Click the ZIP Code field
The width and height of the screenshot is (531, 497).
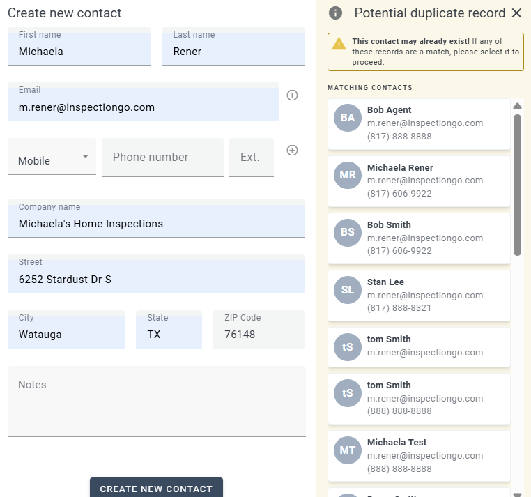coord(259,334)
